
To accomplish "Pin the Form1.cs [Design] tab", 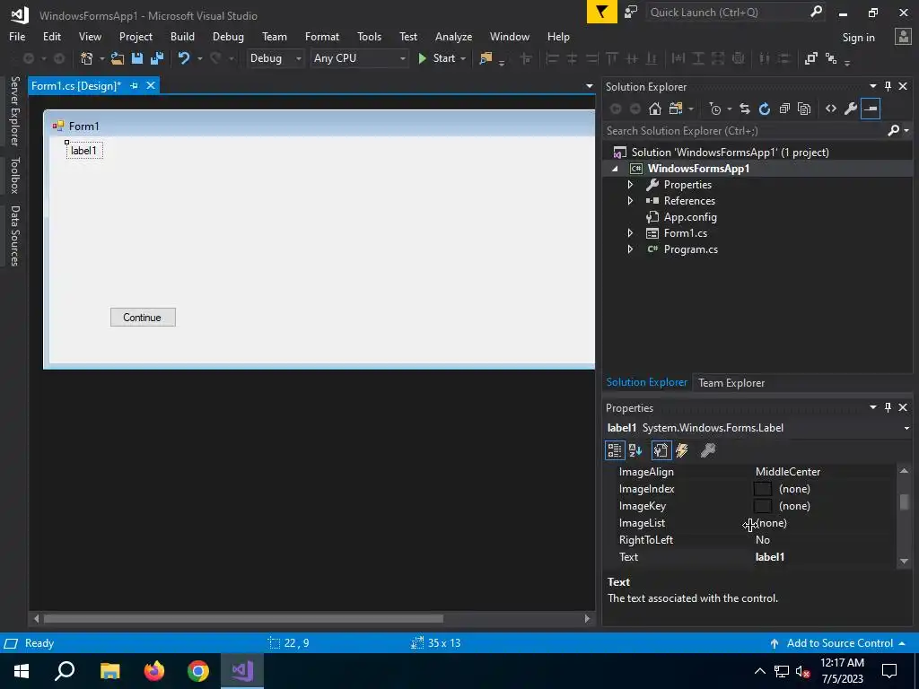I will 134,85.
